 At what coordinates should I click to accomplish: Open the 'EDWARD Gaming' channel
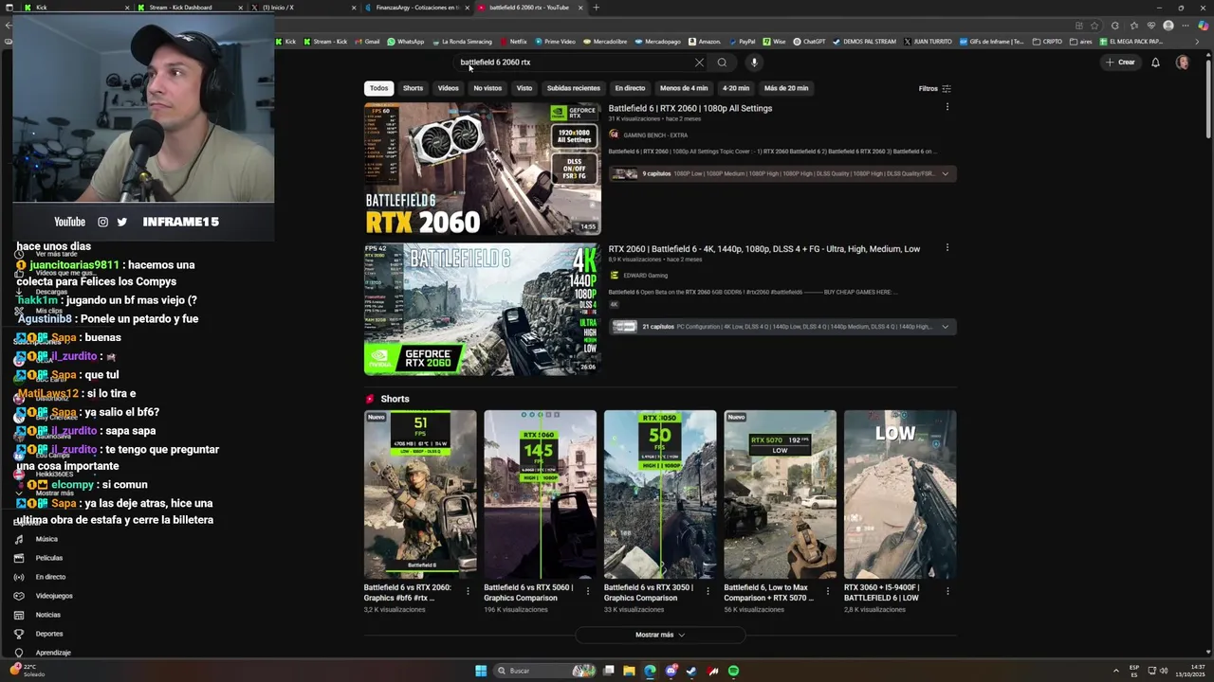tap(645, 276)
